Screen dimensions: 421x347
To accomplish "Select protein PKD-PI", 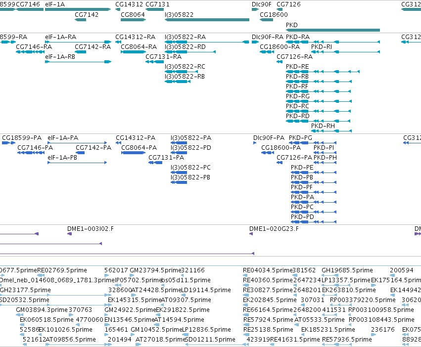I will pyautogui.click(x=324, y=148).
